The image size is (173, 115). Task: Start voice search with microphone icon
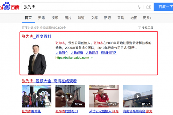139,7
